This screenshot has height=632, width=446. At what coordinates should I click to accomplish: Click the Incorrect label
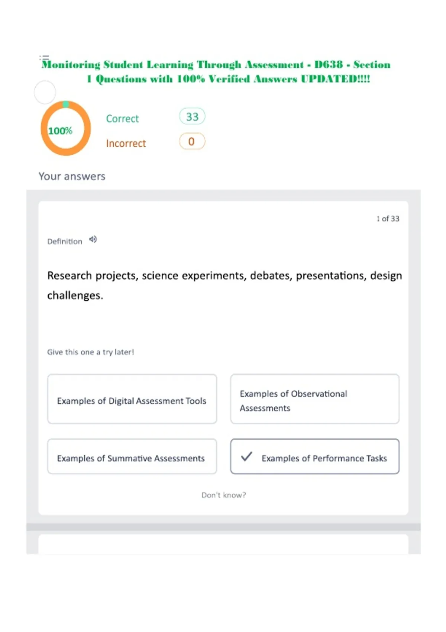(x=126, y=144)
